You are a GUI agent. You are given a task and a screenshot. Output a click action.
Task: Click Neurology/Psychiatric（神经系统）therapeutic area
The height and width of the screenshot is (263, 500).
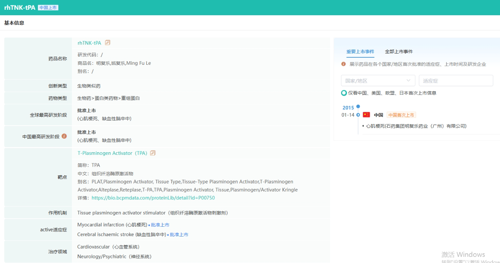pyautogui.click(x=114, y=256)
